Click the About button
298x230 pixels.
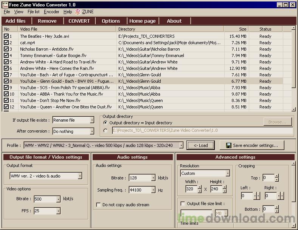(x=174, y=21)
